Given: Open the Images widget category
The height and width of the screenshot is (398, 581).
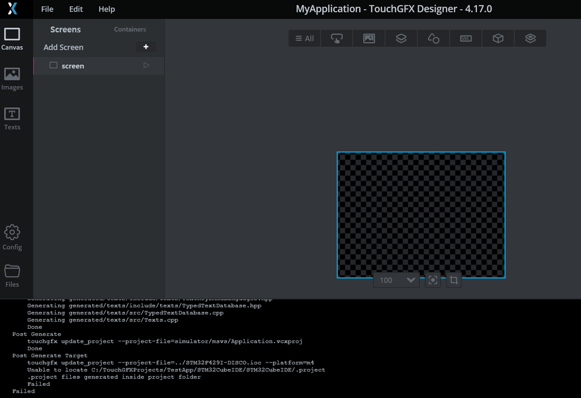Looking at the screenshot, I should [369, 38].
